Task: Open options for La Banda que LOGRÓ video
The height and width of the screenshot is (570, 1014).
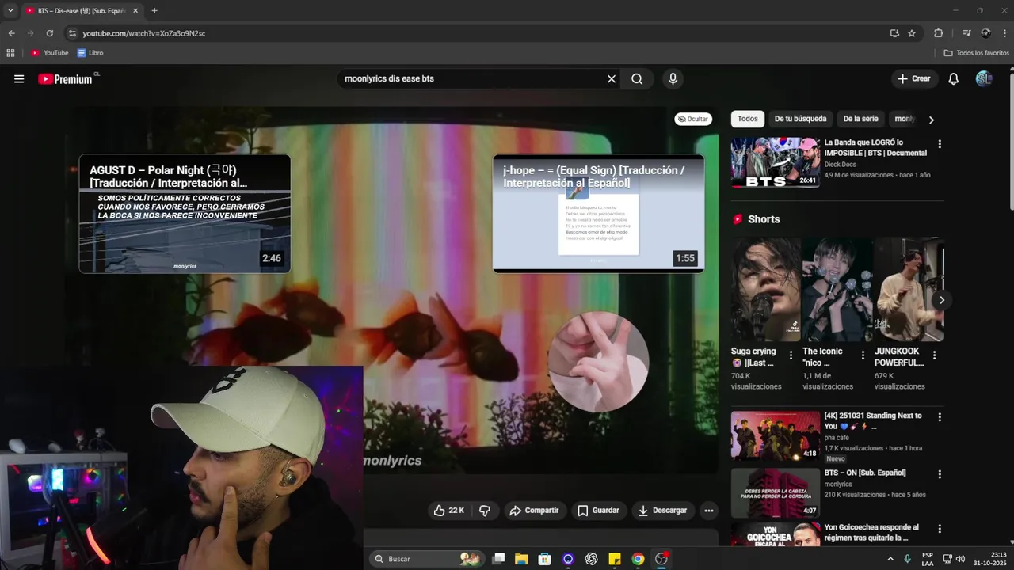Action: point(940,144)
